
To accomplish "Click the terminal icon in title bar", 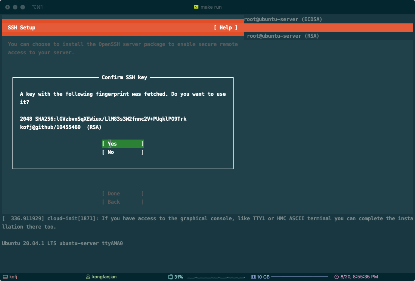I will tap(196, 7).
